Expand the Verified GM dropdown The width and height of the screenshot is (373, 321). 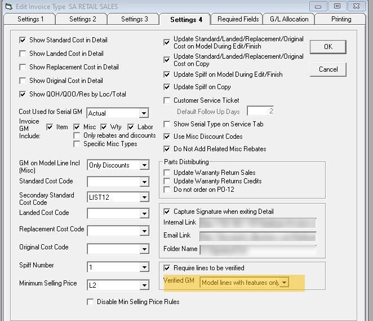(284, 283)
